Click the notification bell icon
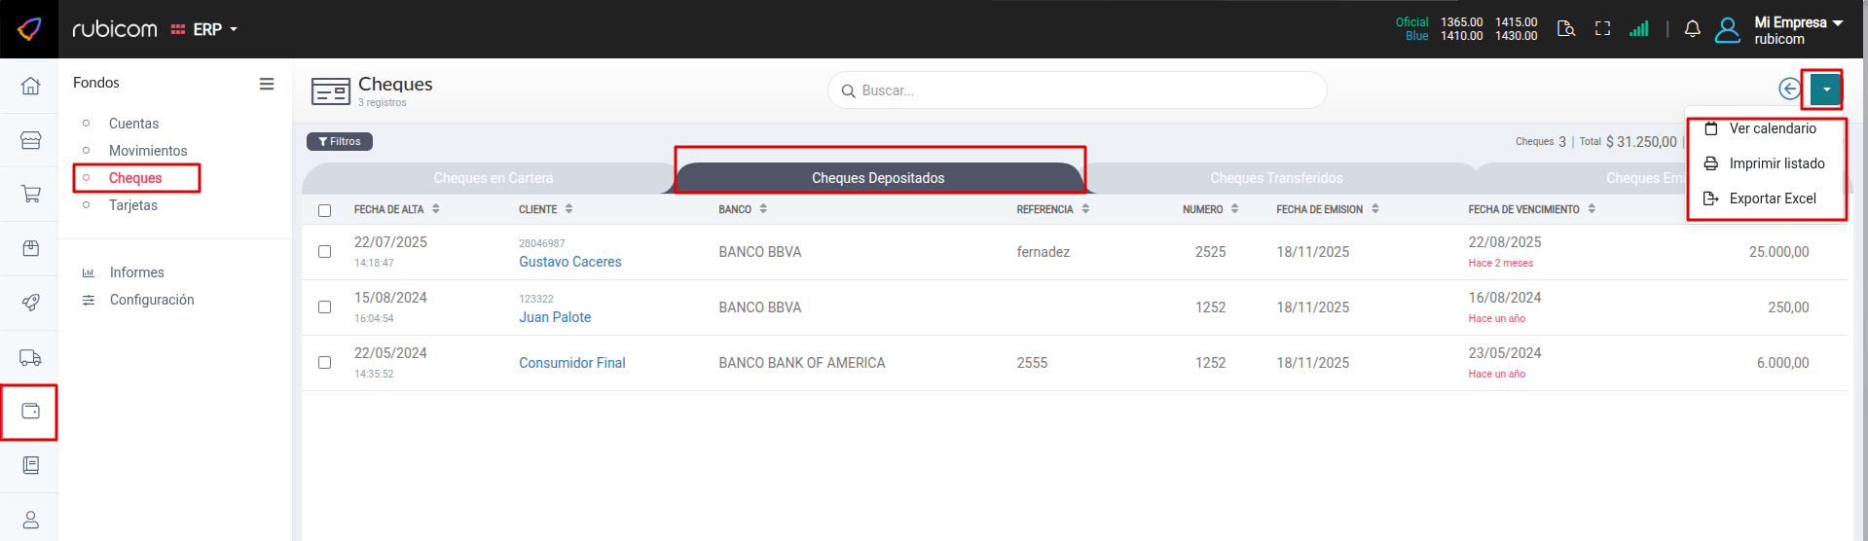 tap(1692, 29)
